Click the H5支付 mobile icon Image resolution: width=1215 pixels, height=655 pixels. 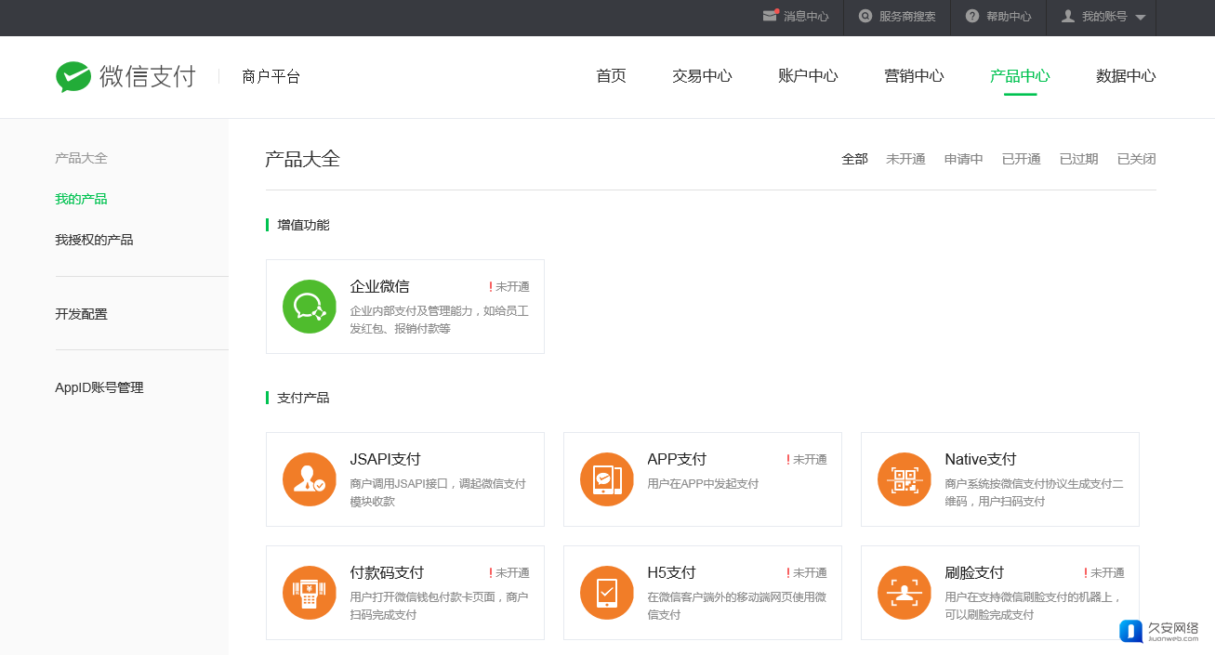click(x=607, y=593)
